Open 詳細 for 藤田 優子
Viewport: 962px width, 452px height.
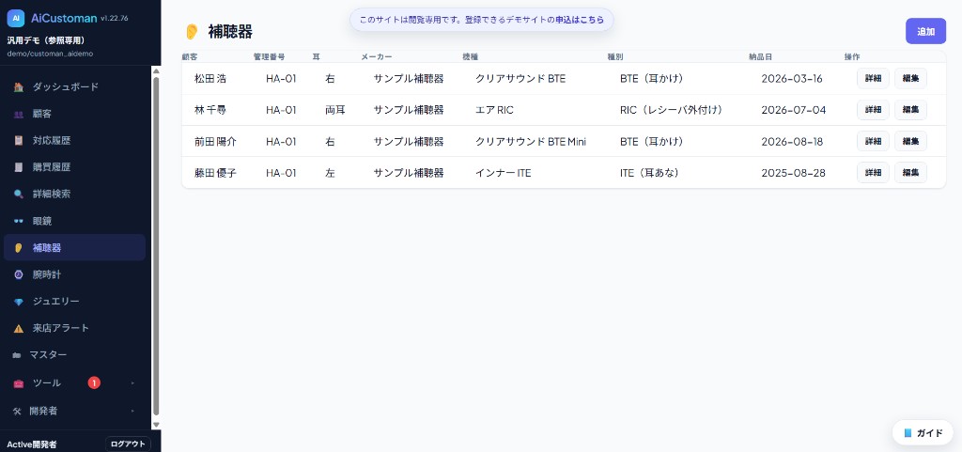(x=873, y=172)
